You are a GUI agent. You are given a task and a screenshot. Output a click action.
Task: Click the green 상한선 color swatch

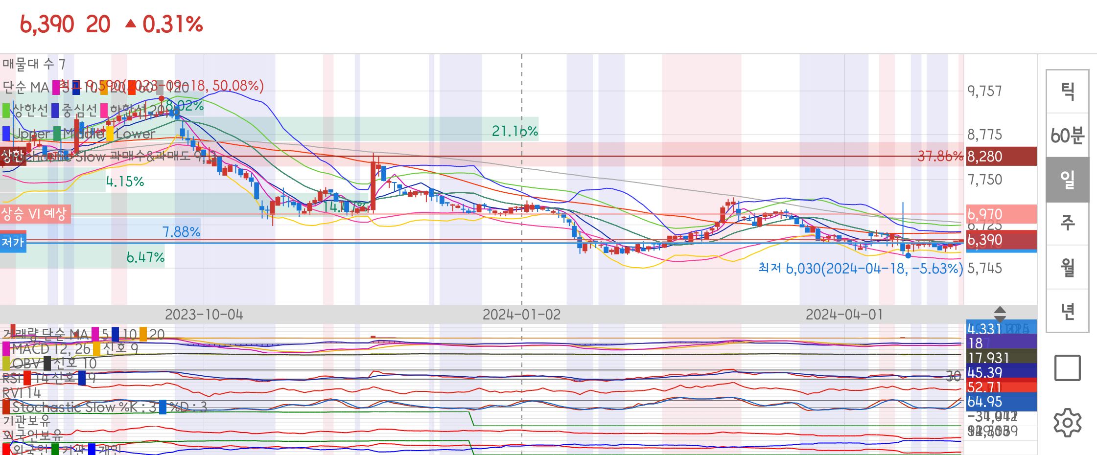click(6, 111)
